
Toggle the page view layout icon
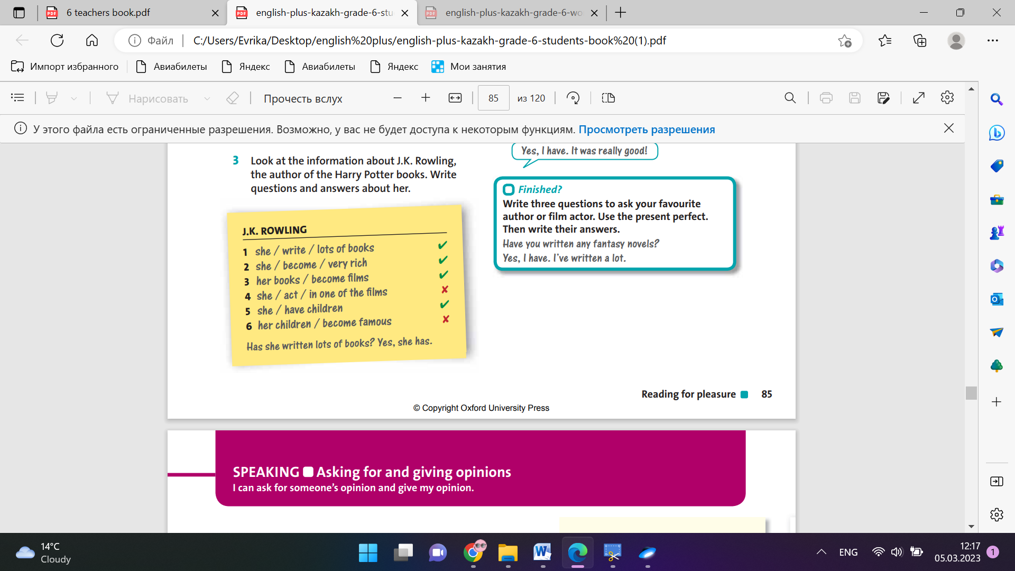(608, 98)
